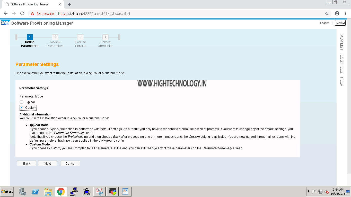
Task: Launch Windows PowerShell from the taskbar
Action: tap(35, 192)
